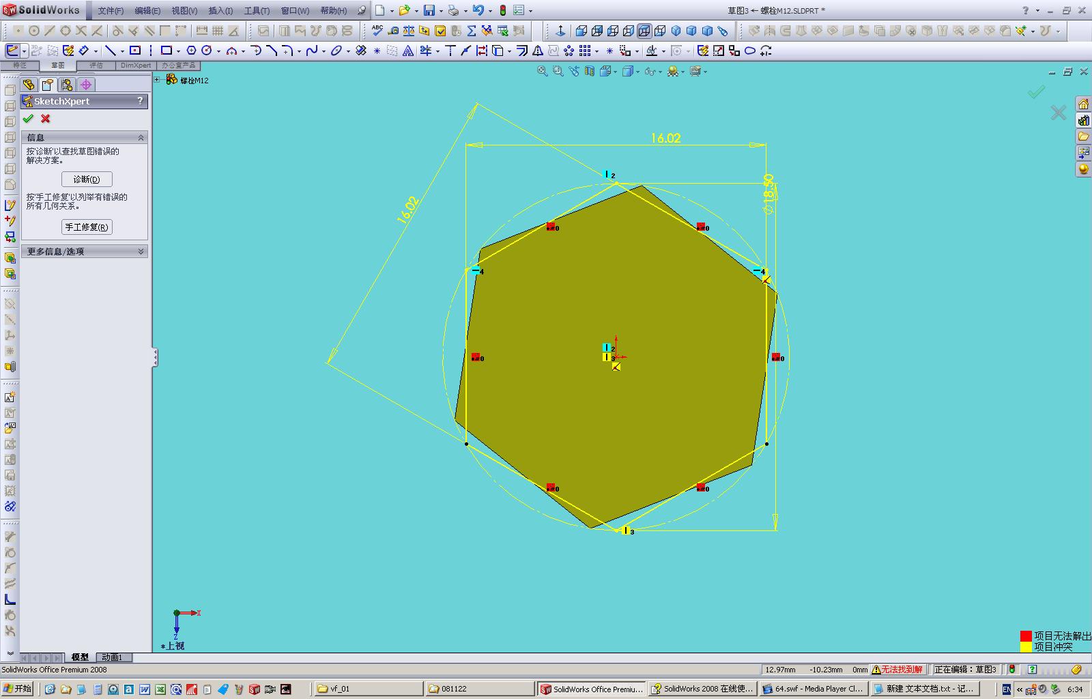Click the 诊断(D) button
Viewport: 1092px width, 699px height.
(x=87, y=180)
